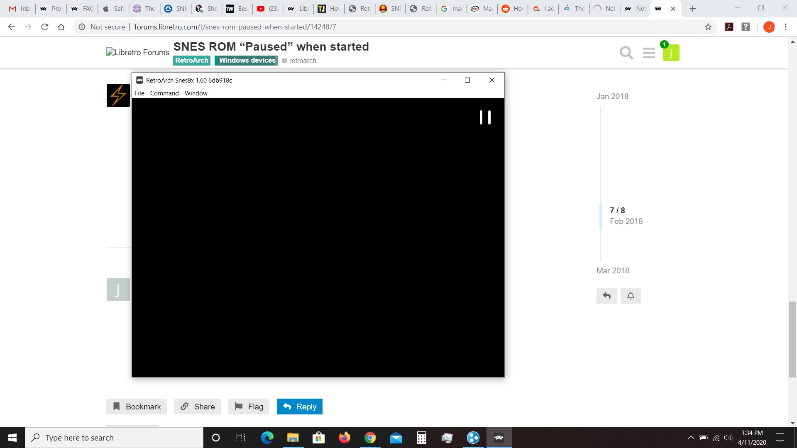This screenshot has width=797, height=448.
Task: Jump to Jan 2018 in the timeline
Action: 612,96
